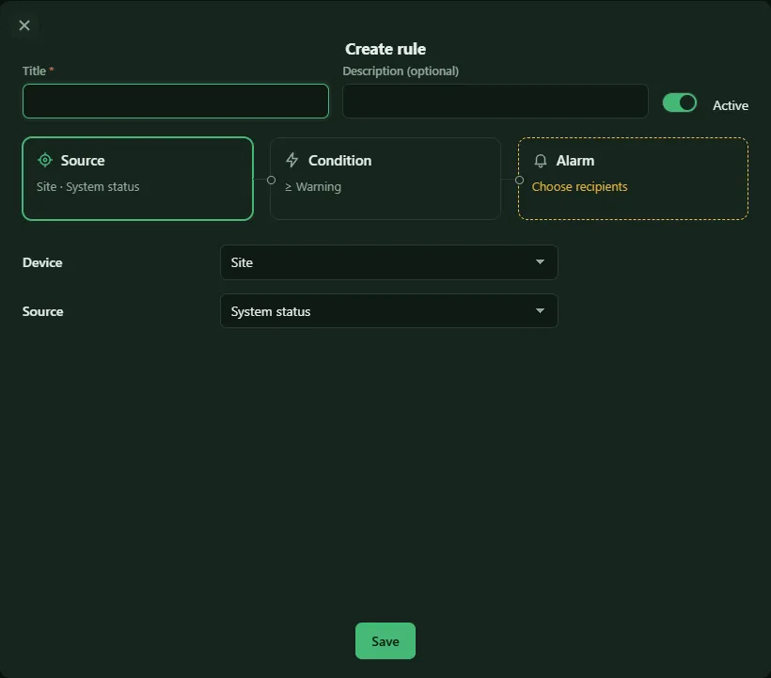
Task: Save the new rule
Action: tap(385, 641)
